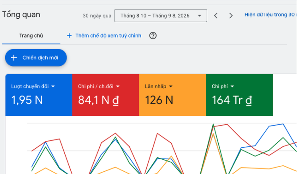
Task: Select the 84,1 N ₫ value on the red card
Action: [99, 100]
